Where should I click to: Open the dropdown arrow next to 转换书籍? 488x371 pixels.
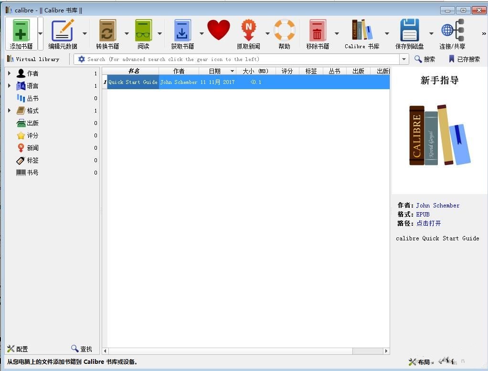tap(127, 33)
